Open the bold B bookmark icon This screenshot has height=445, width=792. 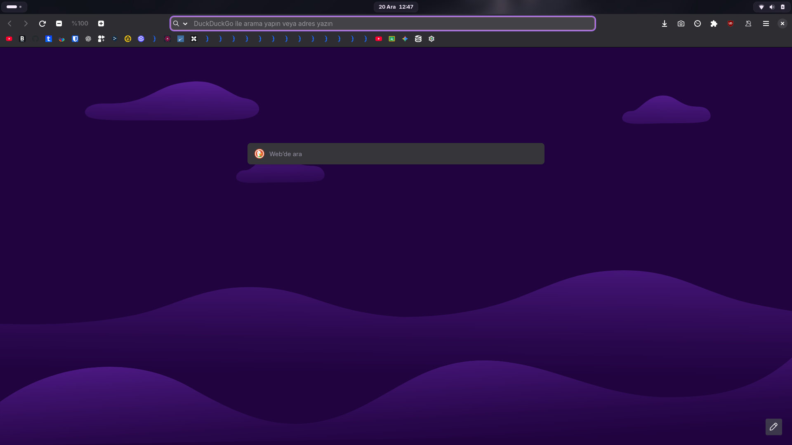pos(22,39)
